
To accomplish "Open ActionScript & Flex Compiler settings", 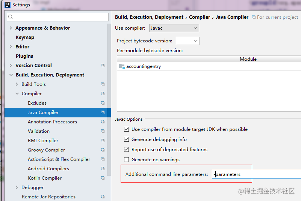I will (59, 159).
